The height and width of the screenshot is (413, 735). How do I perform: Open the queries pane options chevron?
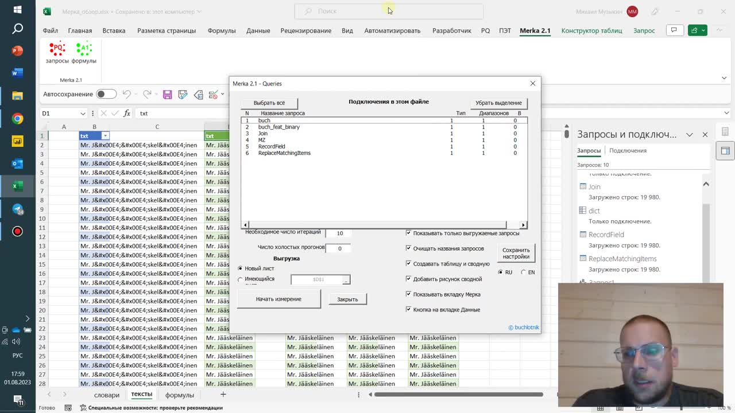click(689, 135)
